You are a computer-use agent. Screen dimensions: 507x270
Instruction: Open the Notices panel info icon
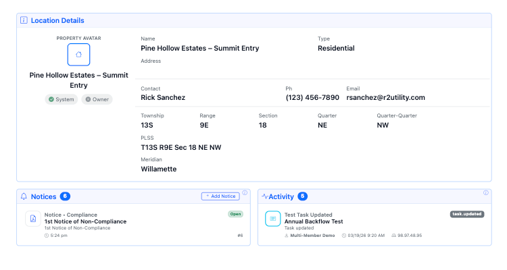pyautogui.click(x=245, y=193)
